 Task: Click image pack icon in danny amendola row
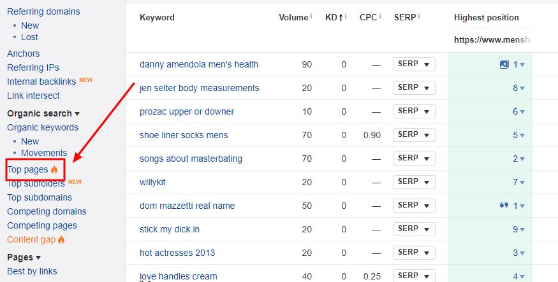(x=504, y=64)
